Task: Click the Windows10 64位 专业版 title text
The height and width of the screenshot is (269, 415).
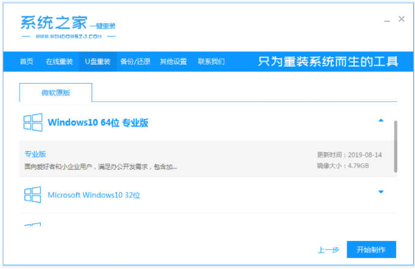Action: tap(98, 123)
